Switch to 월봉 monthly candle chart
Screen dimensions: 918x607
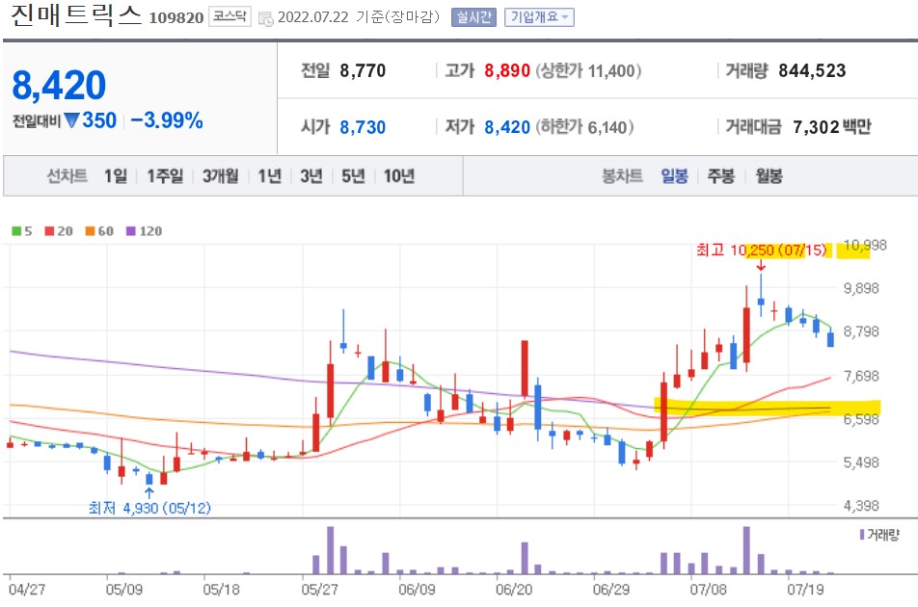[769, 175]
